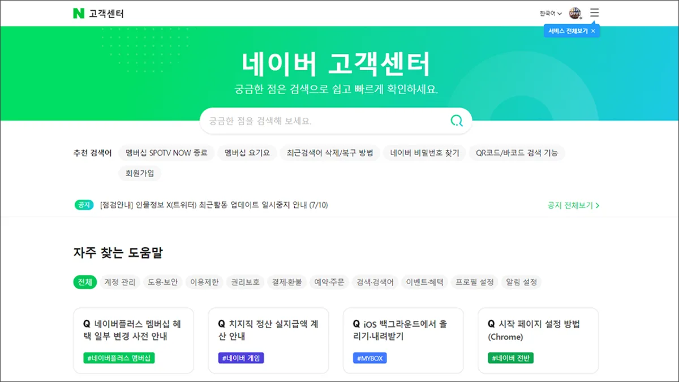
Task: Click the search magnifier icon
Action: (455, 121)
